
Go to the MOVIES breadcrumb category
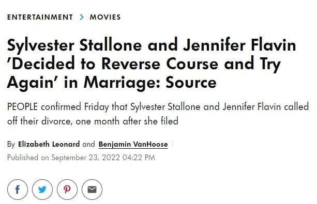(105, 17)
